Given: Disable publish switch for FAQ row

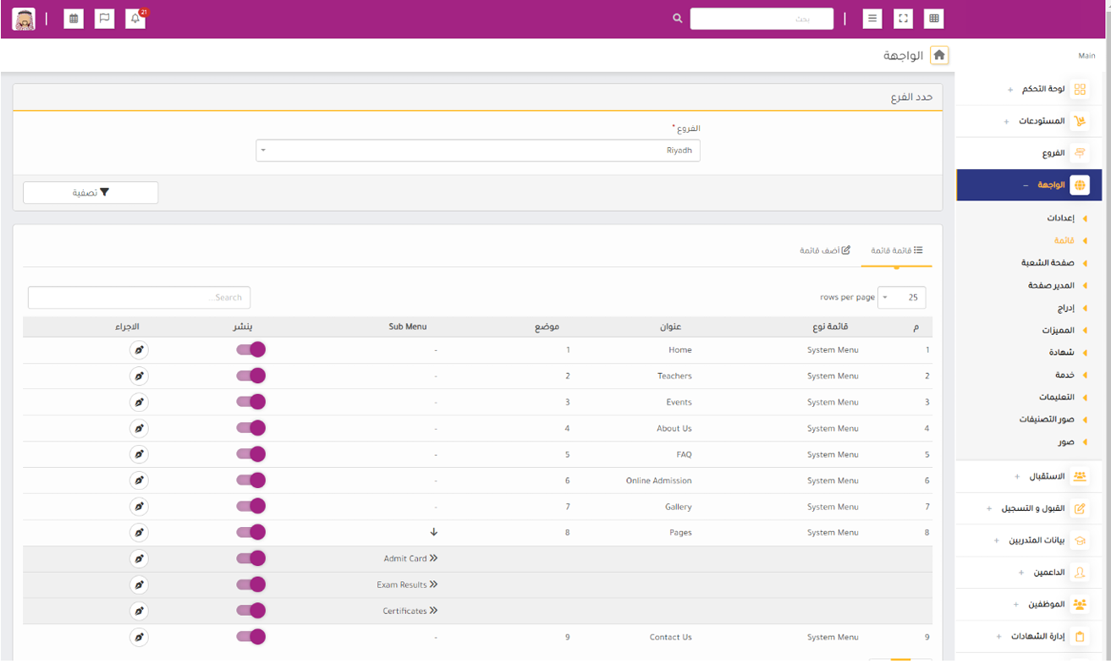Looking at the screenshot, I should tap(251, 455).
